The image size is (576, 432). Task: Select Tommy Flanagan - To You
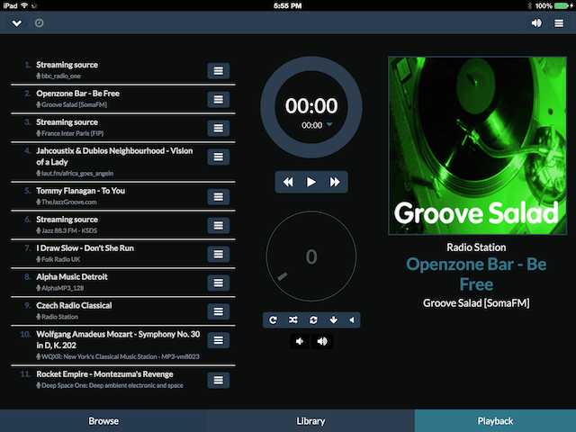[123, 196]
